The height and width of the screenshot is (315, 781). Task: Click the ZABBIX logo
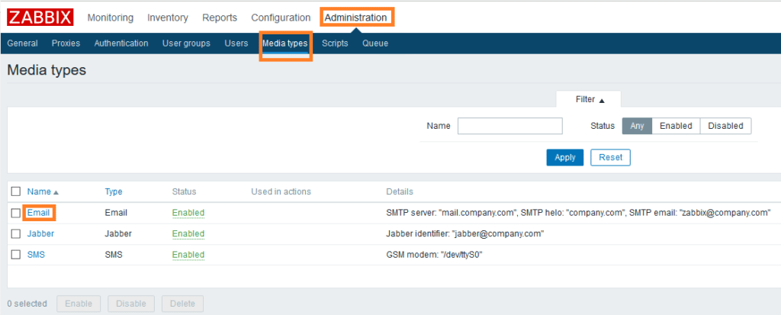(x=40, y=18)
